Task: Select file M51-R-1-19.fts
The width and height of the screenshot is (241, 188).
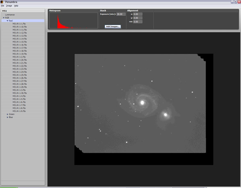Action: click(x=19, y=54)
